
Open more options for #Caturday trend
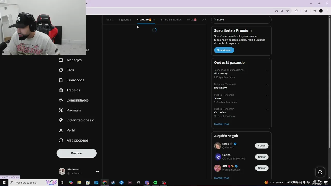coord(267,71)
